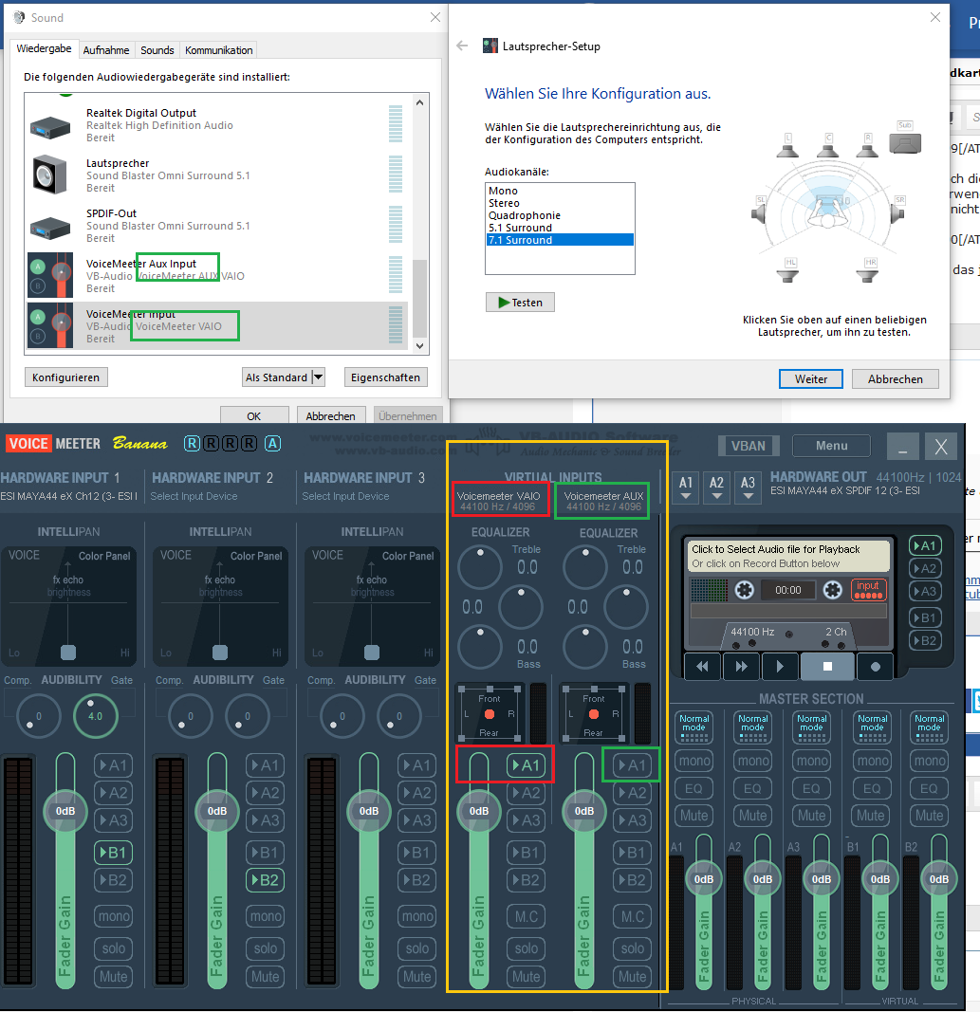Adjust the Gate knob on Hardware Input 1
The height and width of the screenshot is (1012, 980).
pos(95,715)
